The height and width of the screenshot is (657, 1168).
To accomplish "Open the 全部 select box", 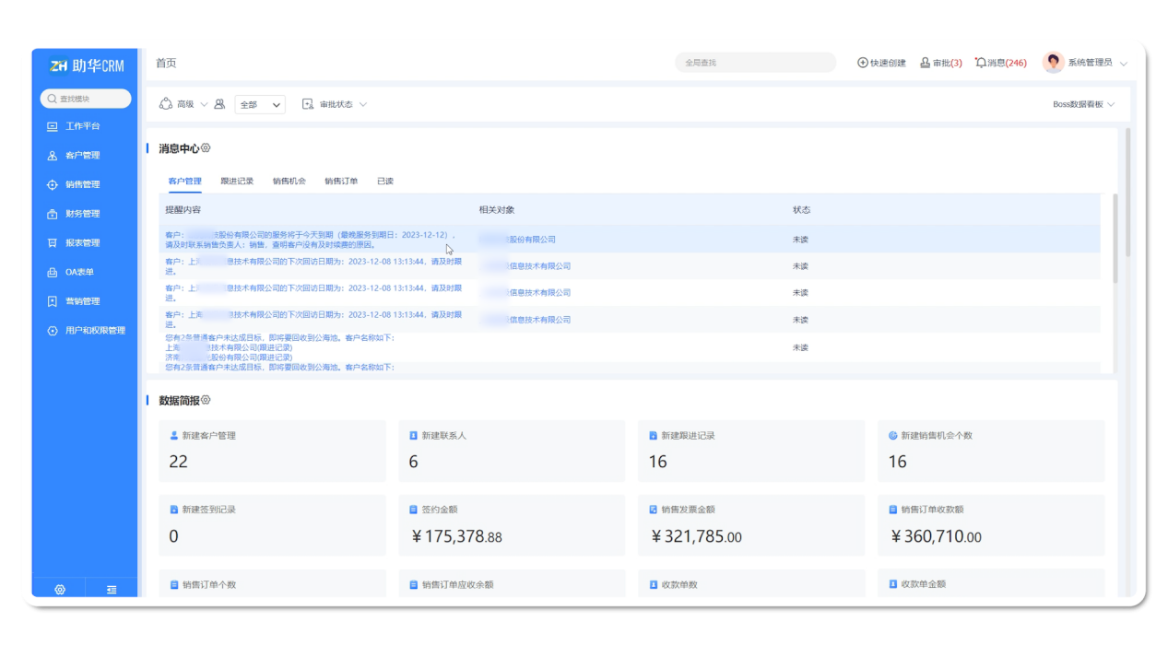I will coord(260,105).
